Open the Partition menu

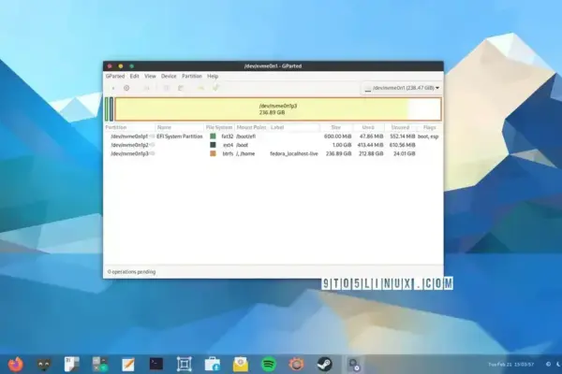point(192,77)
